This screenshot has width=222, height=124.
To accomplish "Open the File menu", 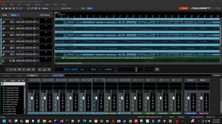I will pyautogui.click(x=4, y=5).
